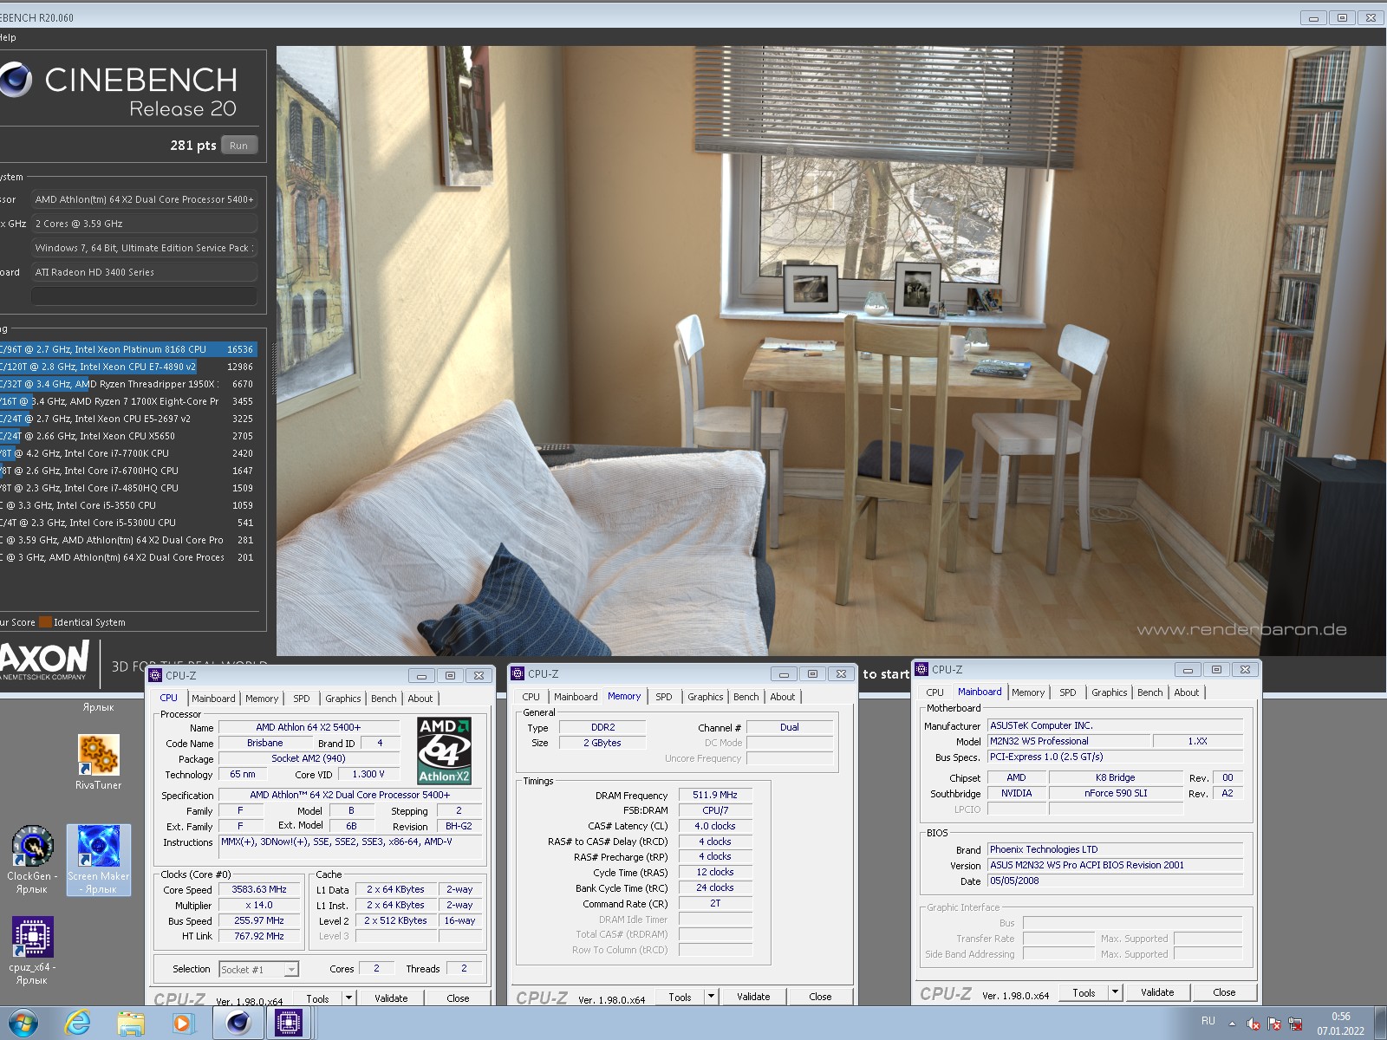This screenshot has width=1387, height=1040.
Task: Select the Ryzen Threadripper 1950X ranking row
Action: (128, 384)
